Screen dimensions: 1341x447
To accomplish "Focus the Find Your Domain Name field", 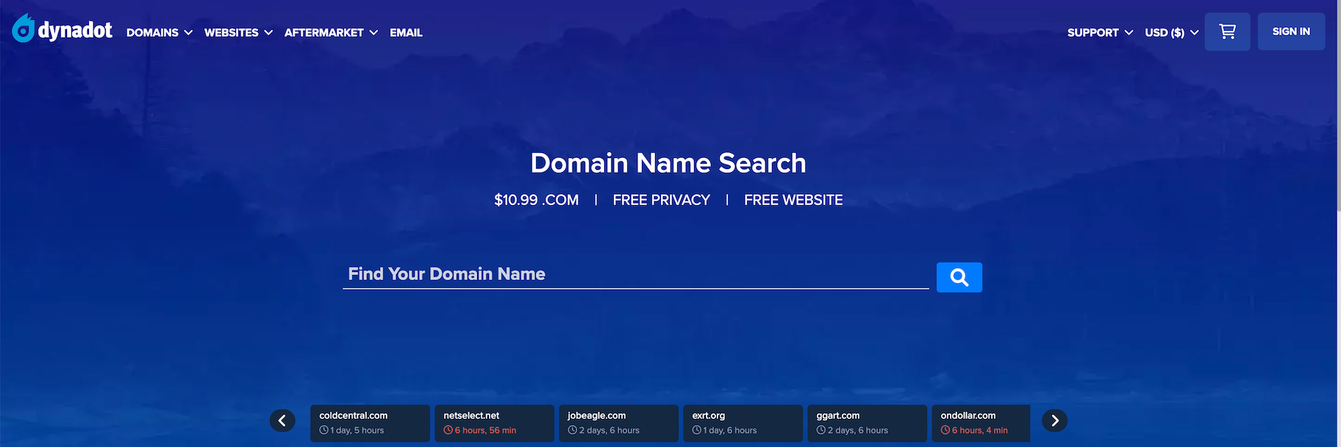I will pyautogui.click(x=635, y=274).
